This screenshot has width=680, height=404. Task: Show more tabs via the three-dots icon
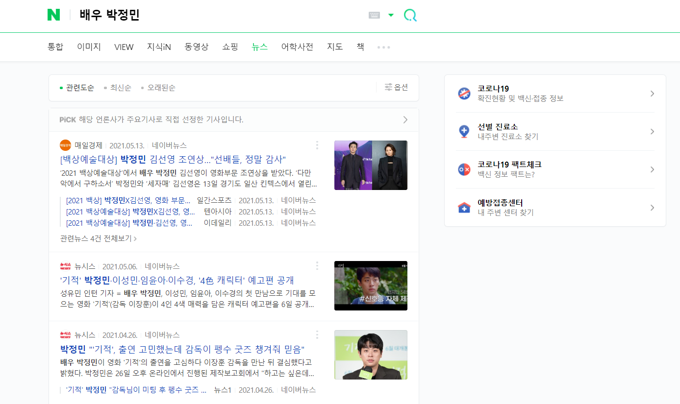(384, 48)
